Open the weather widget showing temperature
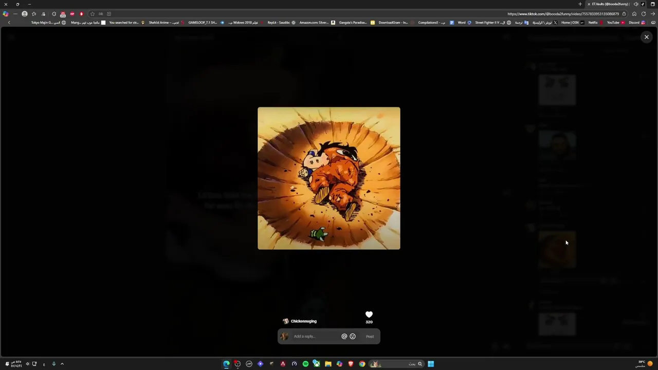 pyautogui.click(x=645, y=364)
